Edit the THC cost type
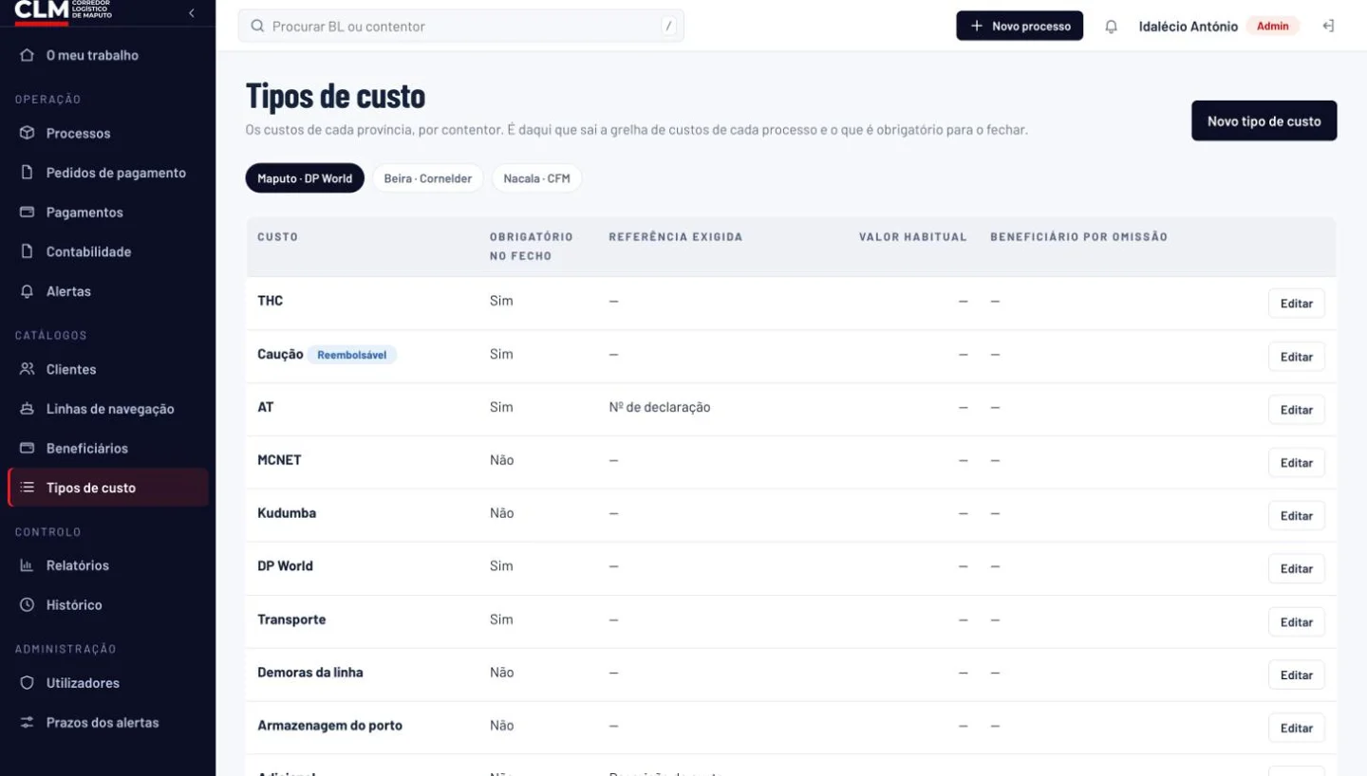Image resolution: width=1367 pixels, height=776 pixels. pyautogui.click(x=1296, y=304)
